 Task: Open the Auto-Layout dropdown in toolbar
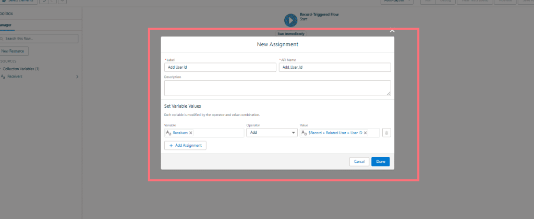click(x=397, y=2)
